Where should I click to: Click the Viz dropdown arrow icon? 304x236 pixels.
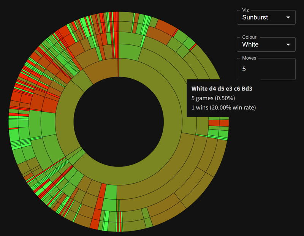(288, 17)
